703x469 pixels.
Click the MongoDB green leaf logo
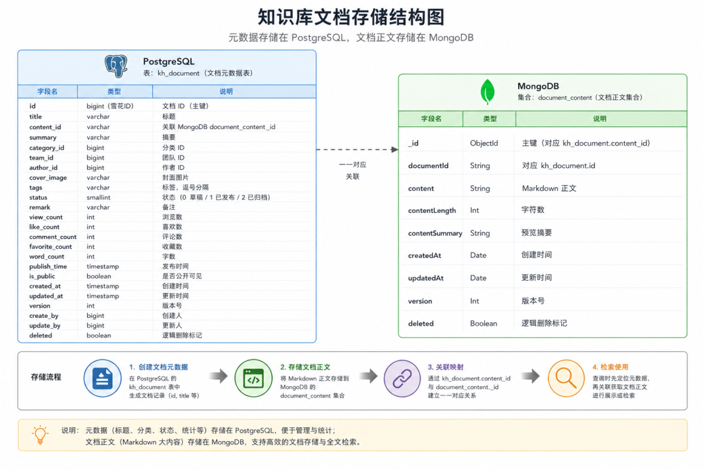(488, 92)
